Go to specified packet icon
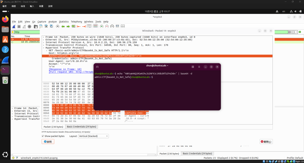 (x=74, y=26)
